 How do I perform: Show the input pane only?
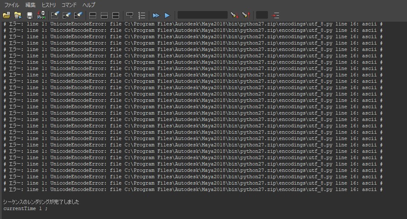pyautogui.click(x=104, y=15)
